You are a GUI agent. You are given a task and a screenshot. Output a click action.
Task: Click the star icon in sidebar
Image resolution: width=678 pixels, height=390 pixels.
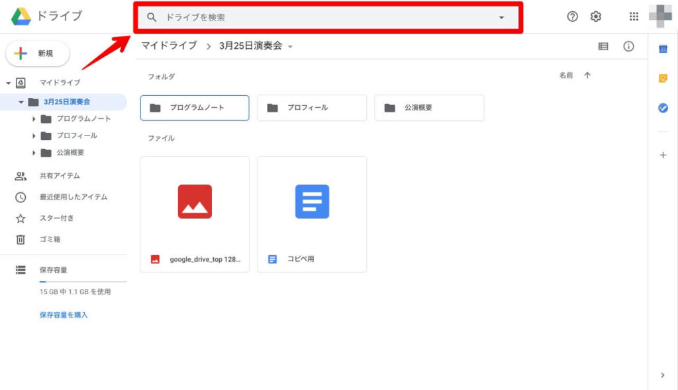point(21,219)
